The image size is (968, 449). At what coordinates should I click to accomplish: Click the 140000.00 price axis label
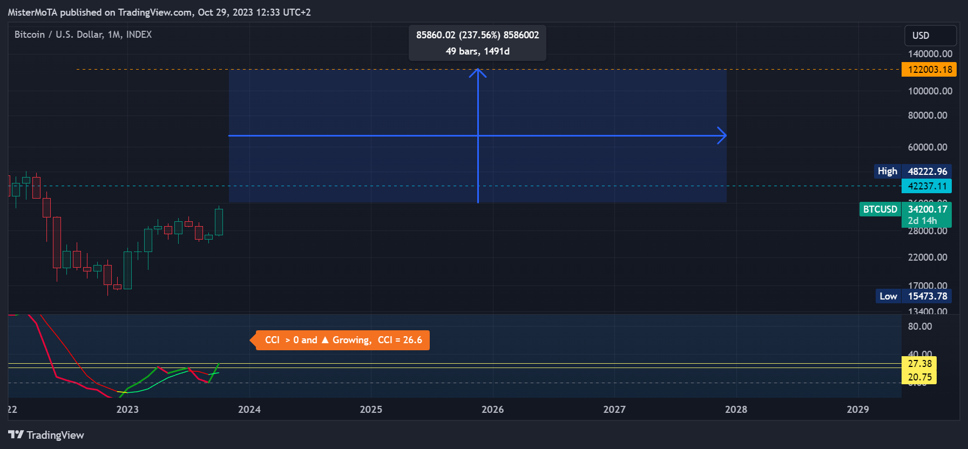click(x=930, y=54)
